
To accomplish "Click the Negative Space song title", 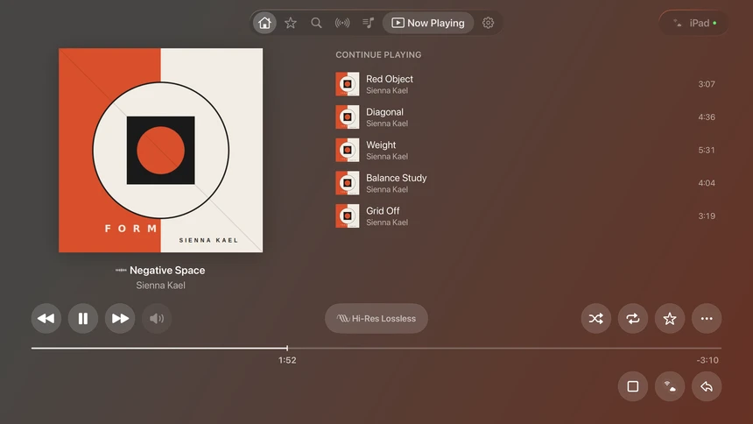I will pos(167,270).
